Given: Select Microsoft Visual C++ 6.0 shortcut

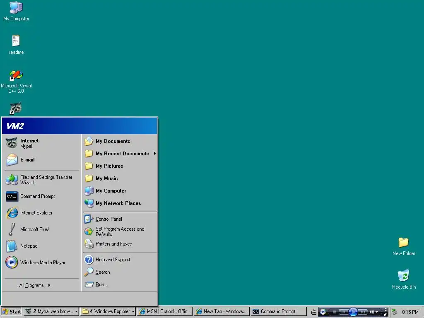Looking at the screenshot, I should [16, 82].
